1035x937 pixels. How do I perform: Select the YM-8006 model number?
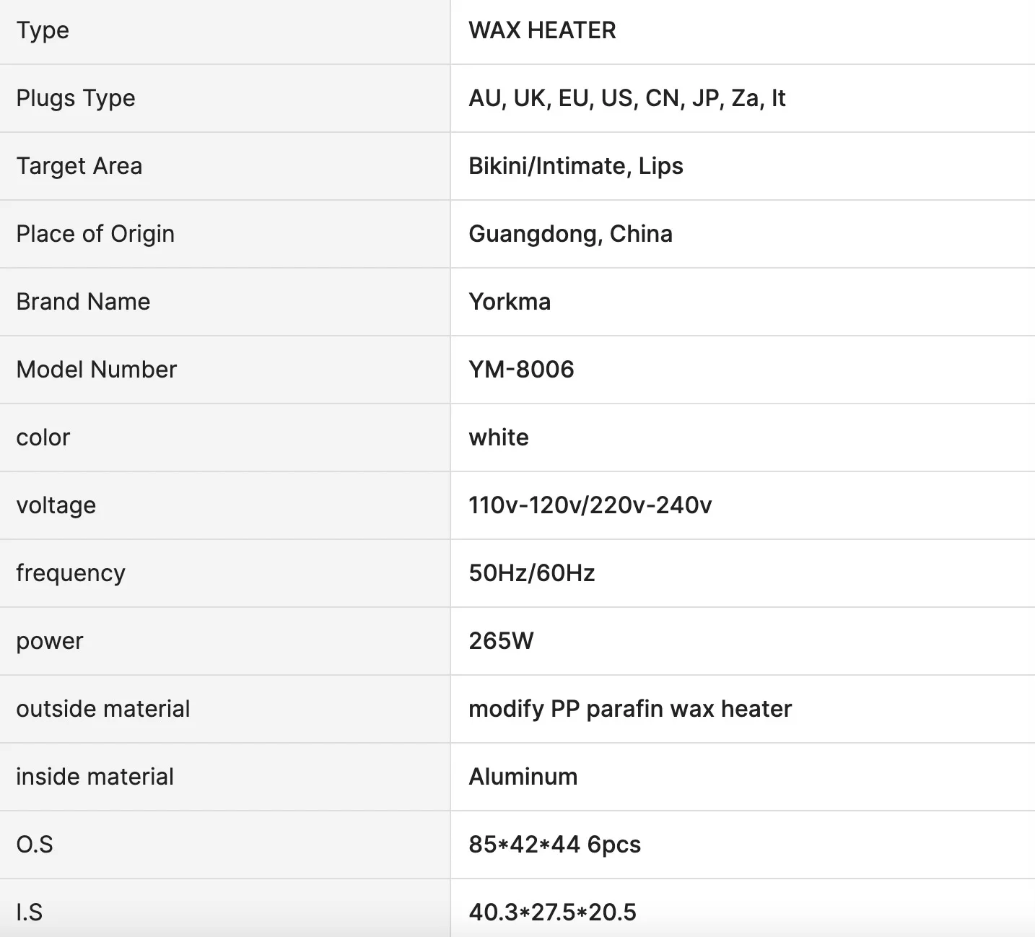[521, 370]
